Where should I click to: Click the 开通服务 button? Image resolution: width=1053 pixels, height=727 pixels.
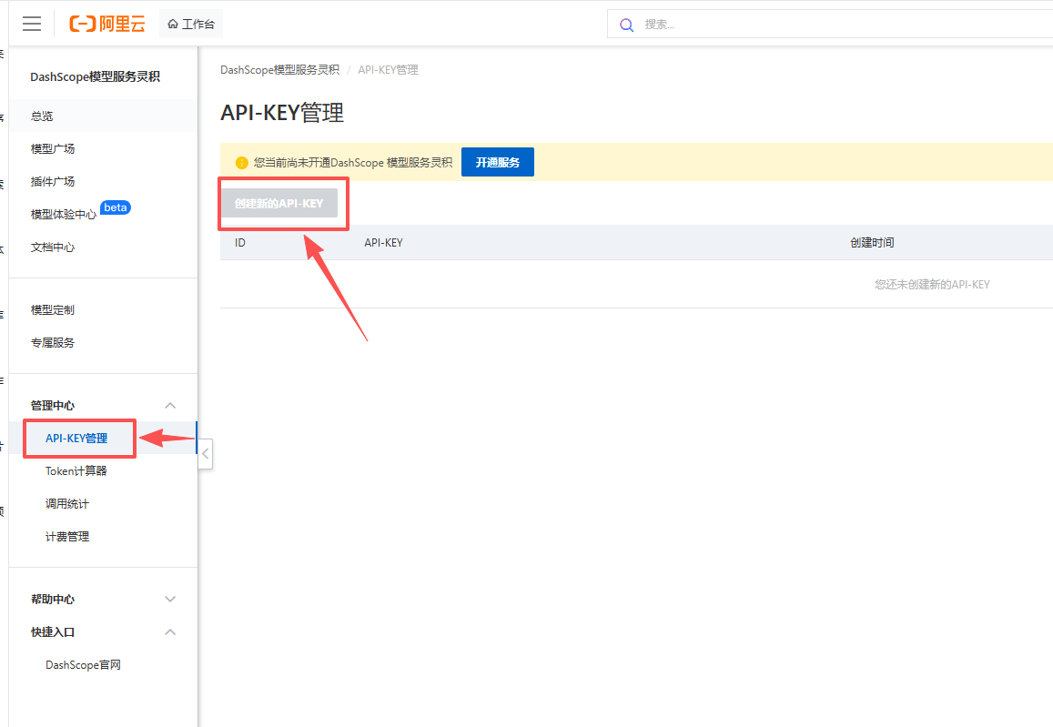coord(498,162)
